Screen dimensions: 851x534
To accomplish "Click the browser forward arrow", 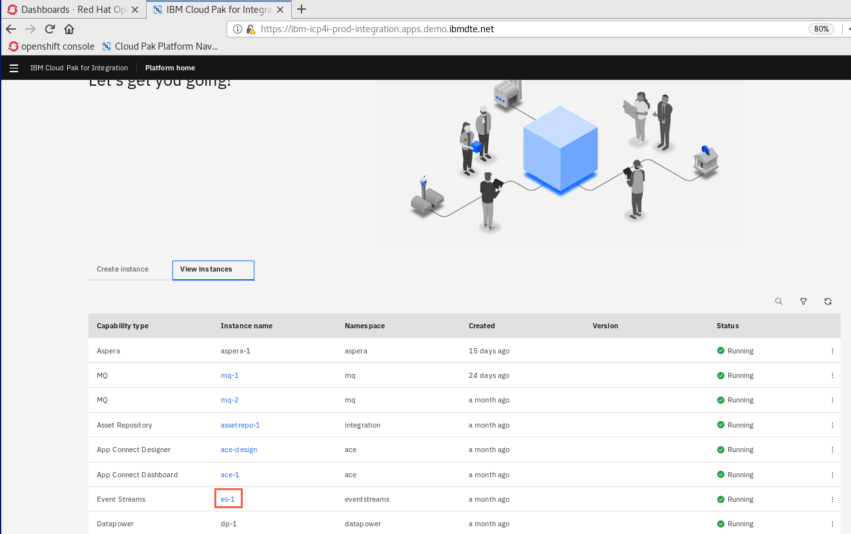I will (x=30, y=29).
